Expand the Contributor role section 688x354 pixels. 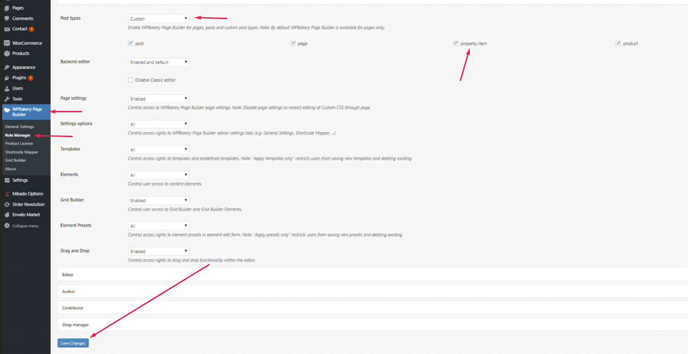(x=373, y=308)
